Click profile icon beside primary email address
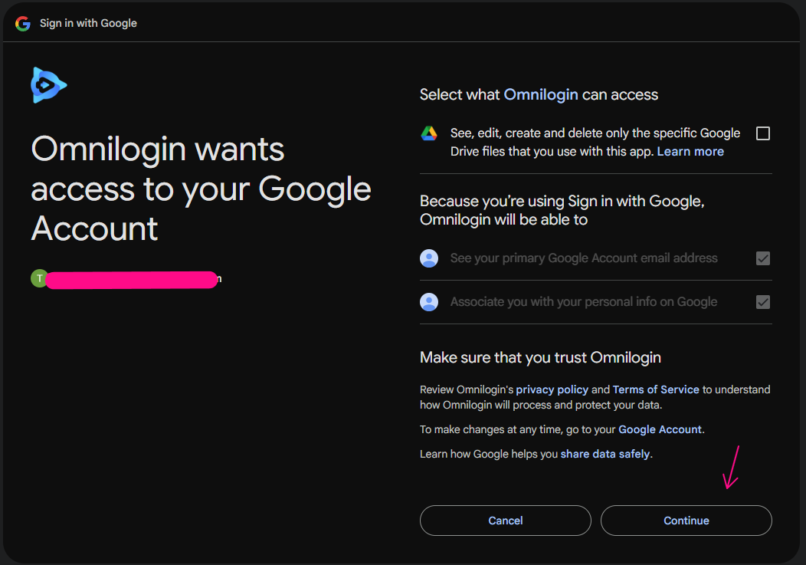806x565 pixels. pos(429,258)
